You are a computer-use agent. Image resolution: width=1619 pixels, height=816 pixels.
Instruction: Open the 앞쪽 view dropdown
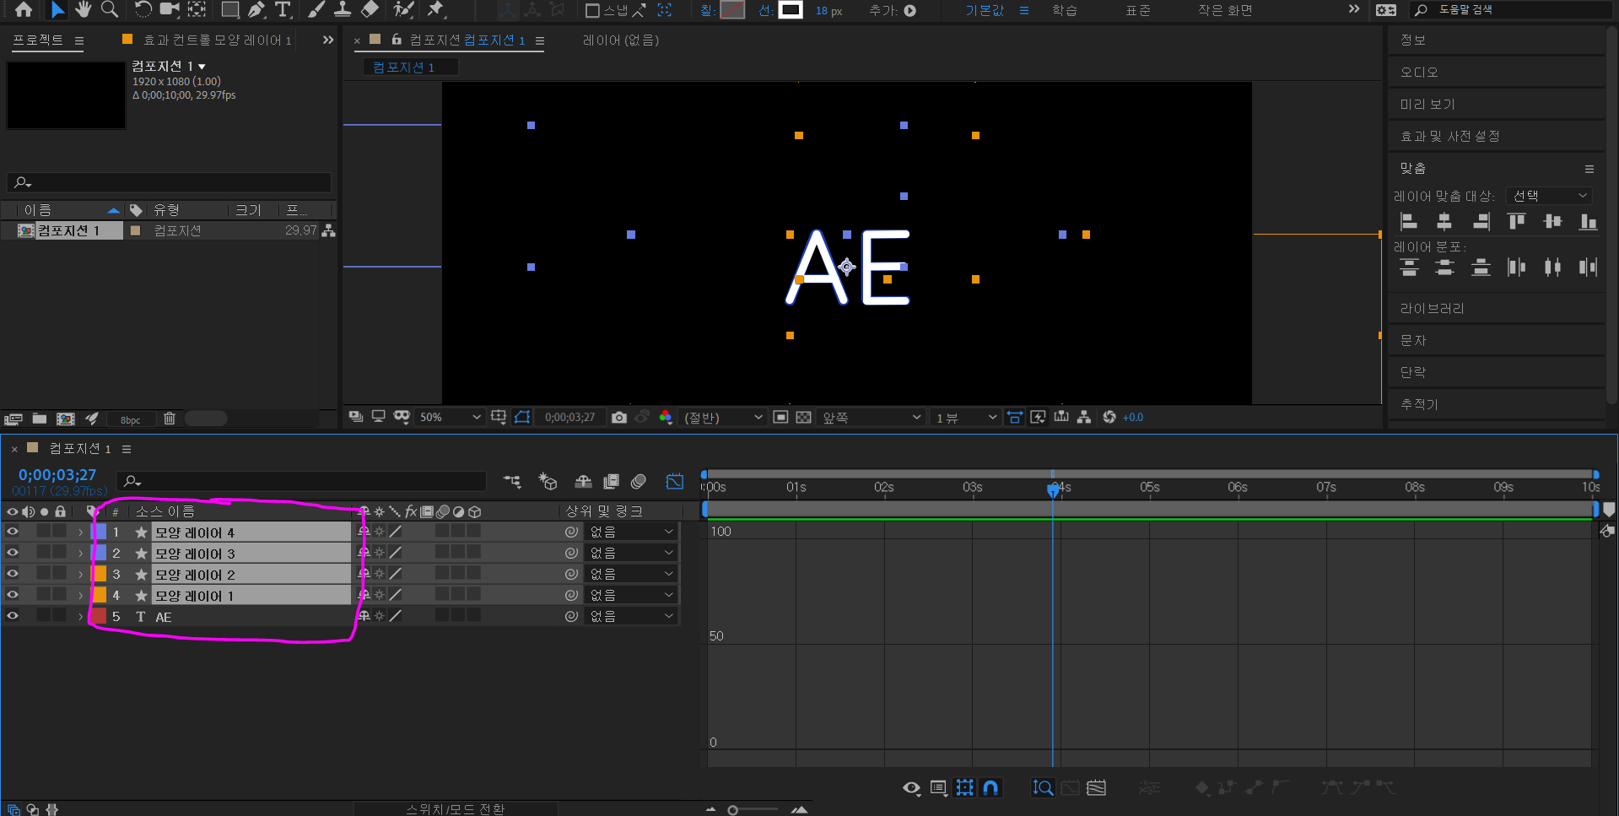coord(872,418)
